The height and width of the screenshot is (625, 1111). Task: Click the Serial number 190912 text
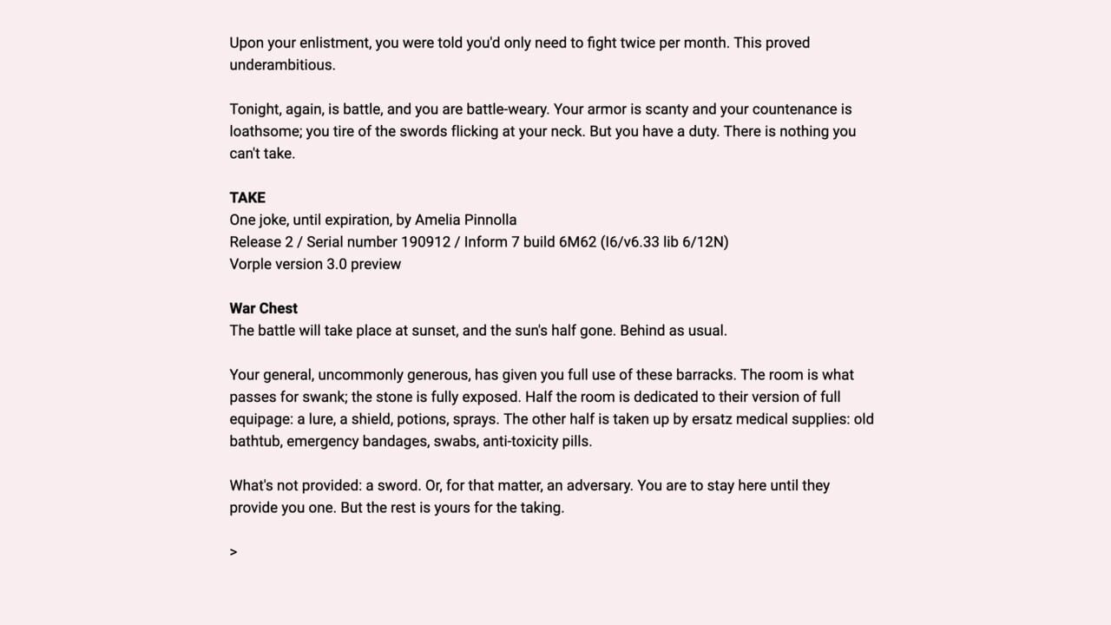378,242
